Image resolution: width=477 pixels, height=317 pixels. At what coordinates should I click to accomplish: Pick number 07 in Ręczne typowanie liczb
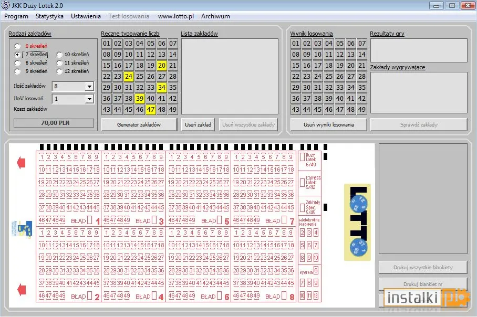point(173,43)
